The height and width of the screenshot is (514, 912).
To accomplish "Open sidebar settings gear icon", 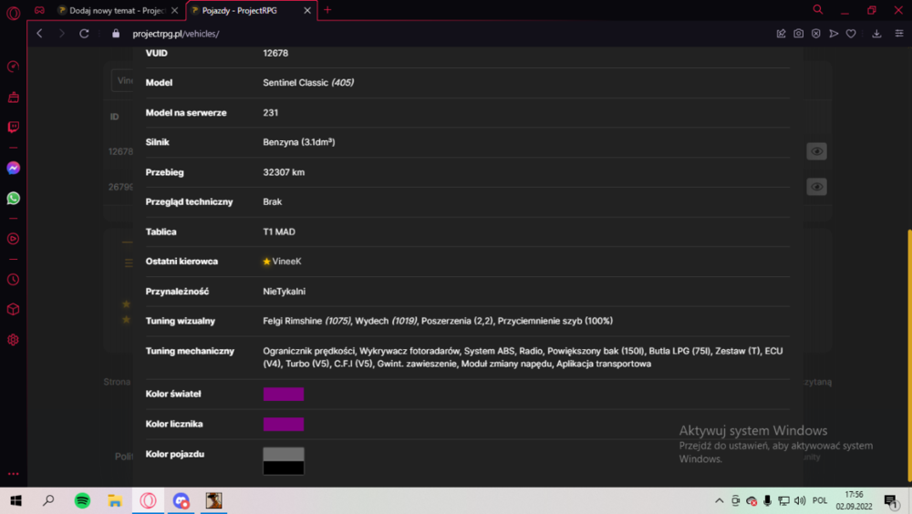I will coord(14,340).
